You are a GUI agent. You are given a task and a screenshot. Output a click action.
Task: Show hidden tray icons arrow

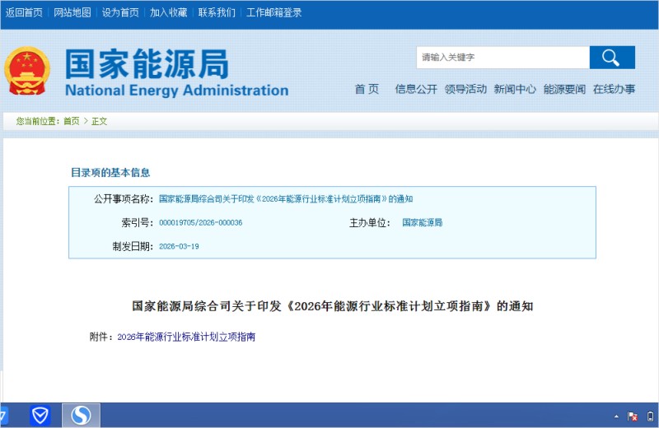click(x=616, y=416)
